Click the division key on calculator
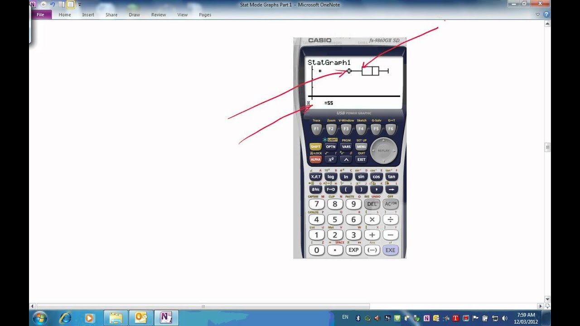Screen dimensions: 580x326 (391, 220)
